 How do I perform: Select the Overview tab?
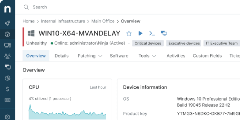[x=36, y=56]
